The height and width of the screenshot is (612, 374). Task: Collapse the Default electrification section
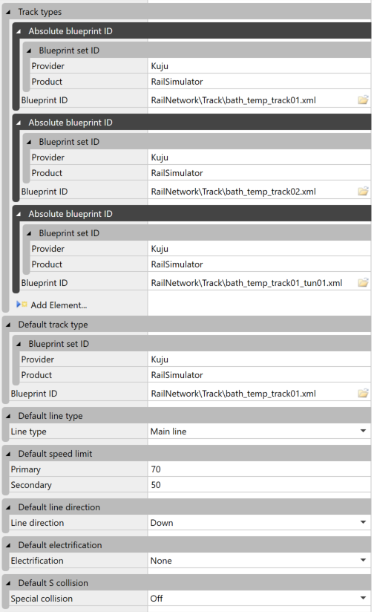click(8, 545)
